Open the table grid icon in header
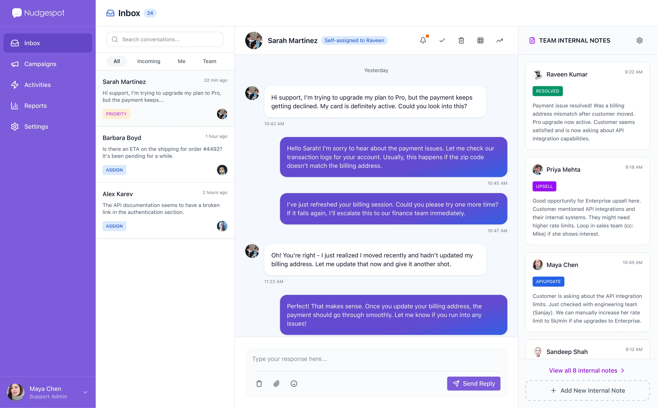The width and height of the screenshot is (657, 408). (x=480, y=41)
